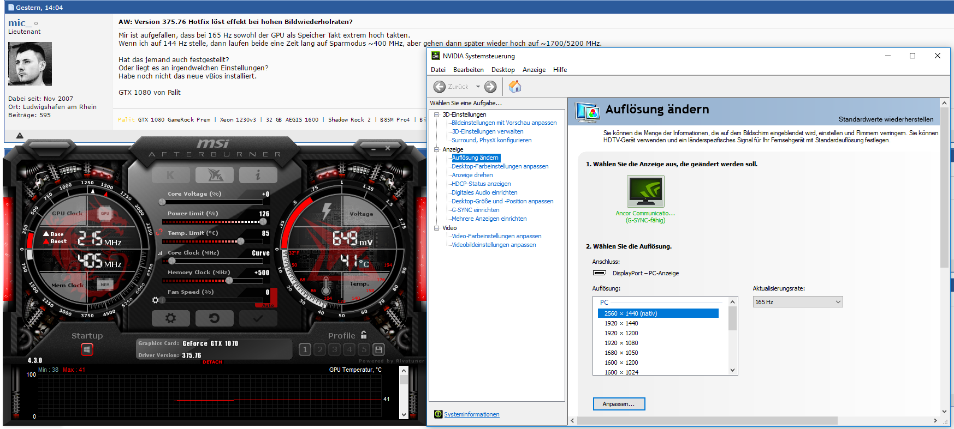Click the forum user's avatar photo

(x=30, y=64)
